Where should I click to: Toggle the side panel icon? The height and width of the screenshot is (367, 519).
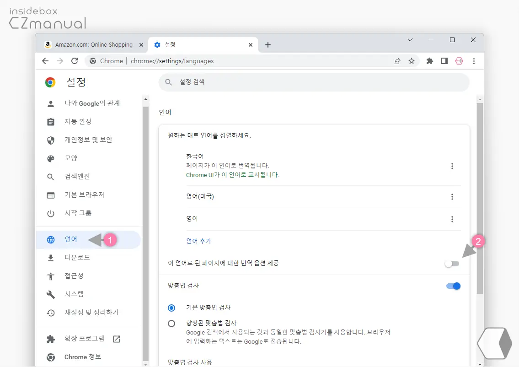(x=444, y=61)
